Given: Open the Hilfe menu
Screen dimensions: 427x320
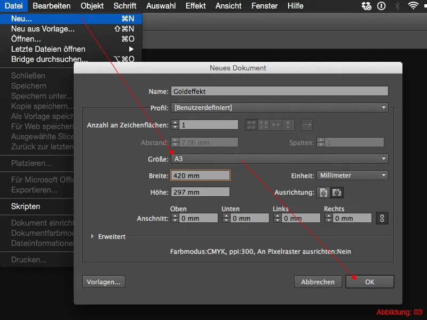Looking at the screenshot, I should point(296,6).
